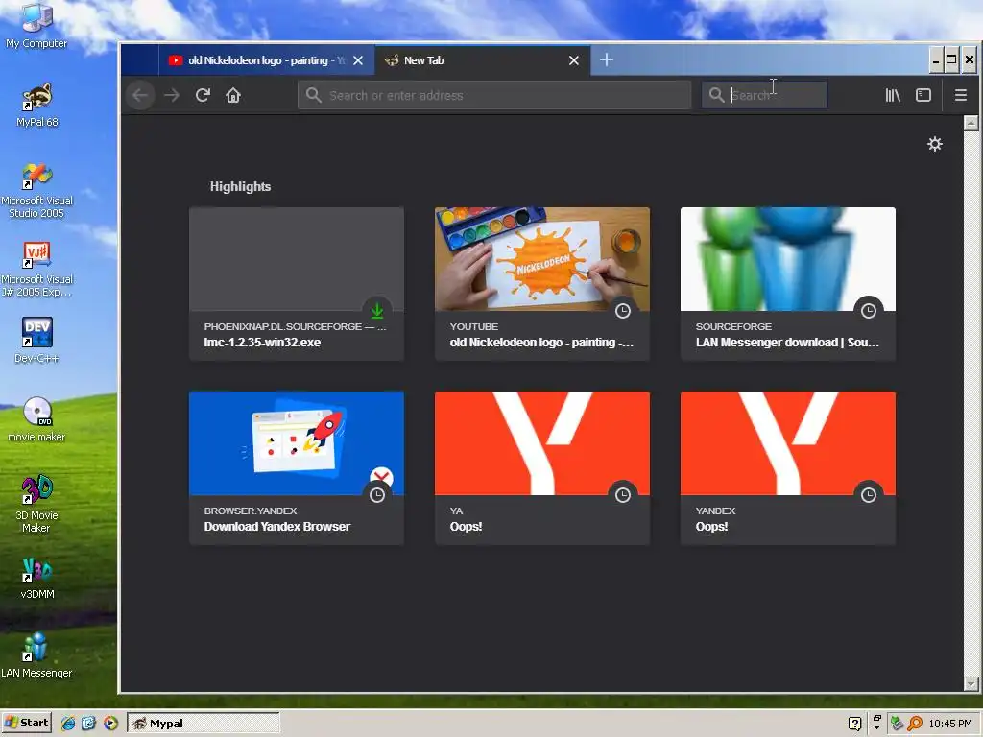
Task: Click history clock badge on LAN Messenger card
Action: click(x=868, y=310)
